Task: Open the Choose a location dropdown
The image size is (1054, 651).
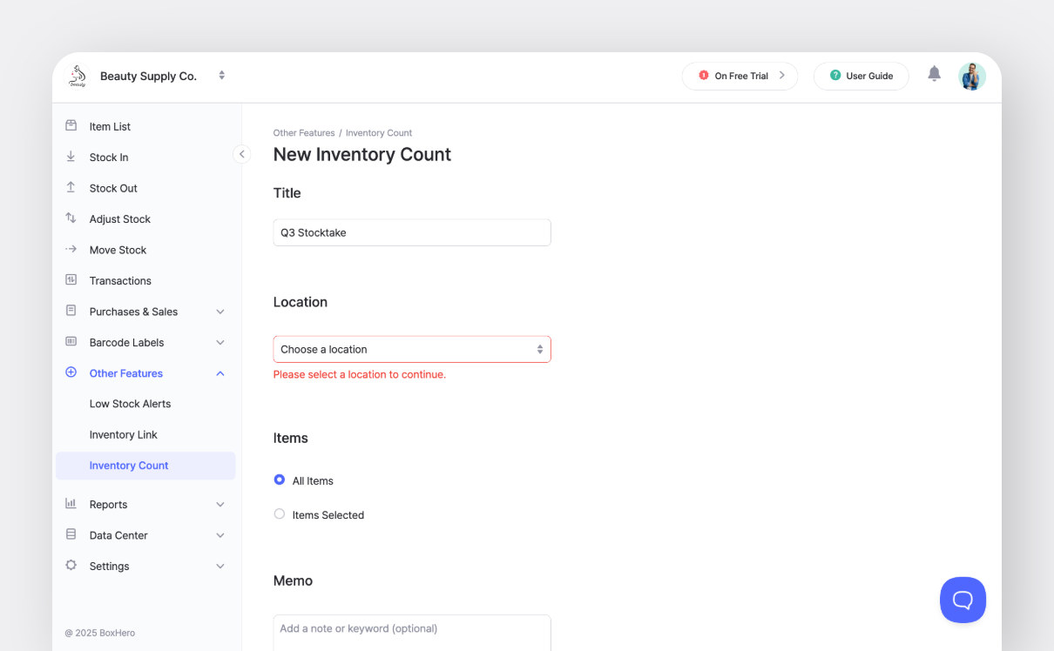Action: pos(411,349)
